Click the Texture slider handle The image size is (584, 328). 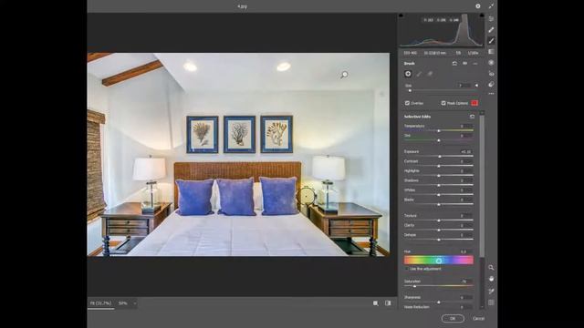(439, 220)
